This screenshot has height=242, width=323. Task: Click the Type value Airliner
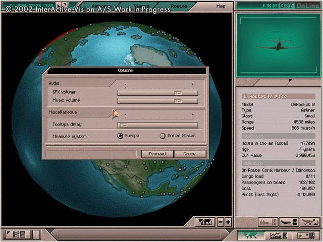click(x=308, y=110)
